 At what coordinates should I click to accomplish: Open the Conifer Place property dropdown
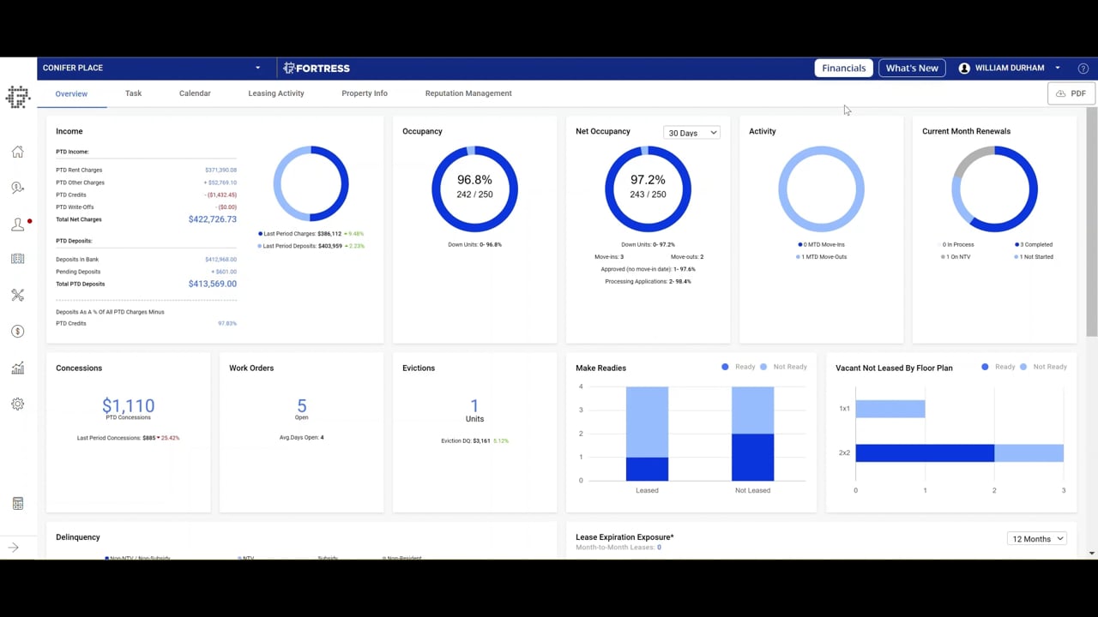pyautogui.click(x=153, y=68)
